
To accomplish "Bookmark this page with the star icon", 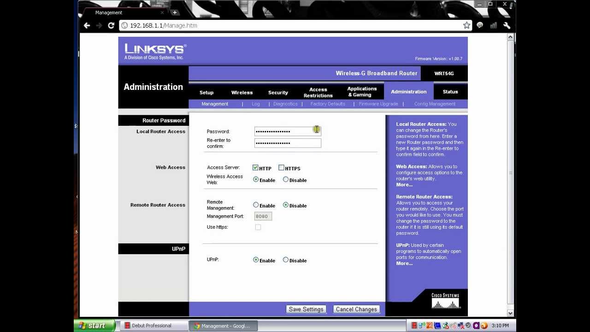I will pyautogui.click(x=466, y=25).
